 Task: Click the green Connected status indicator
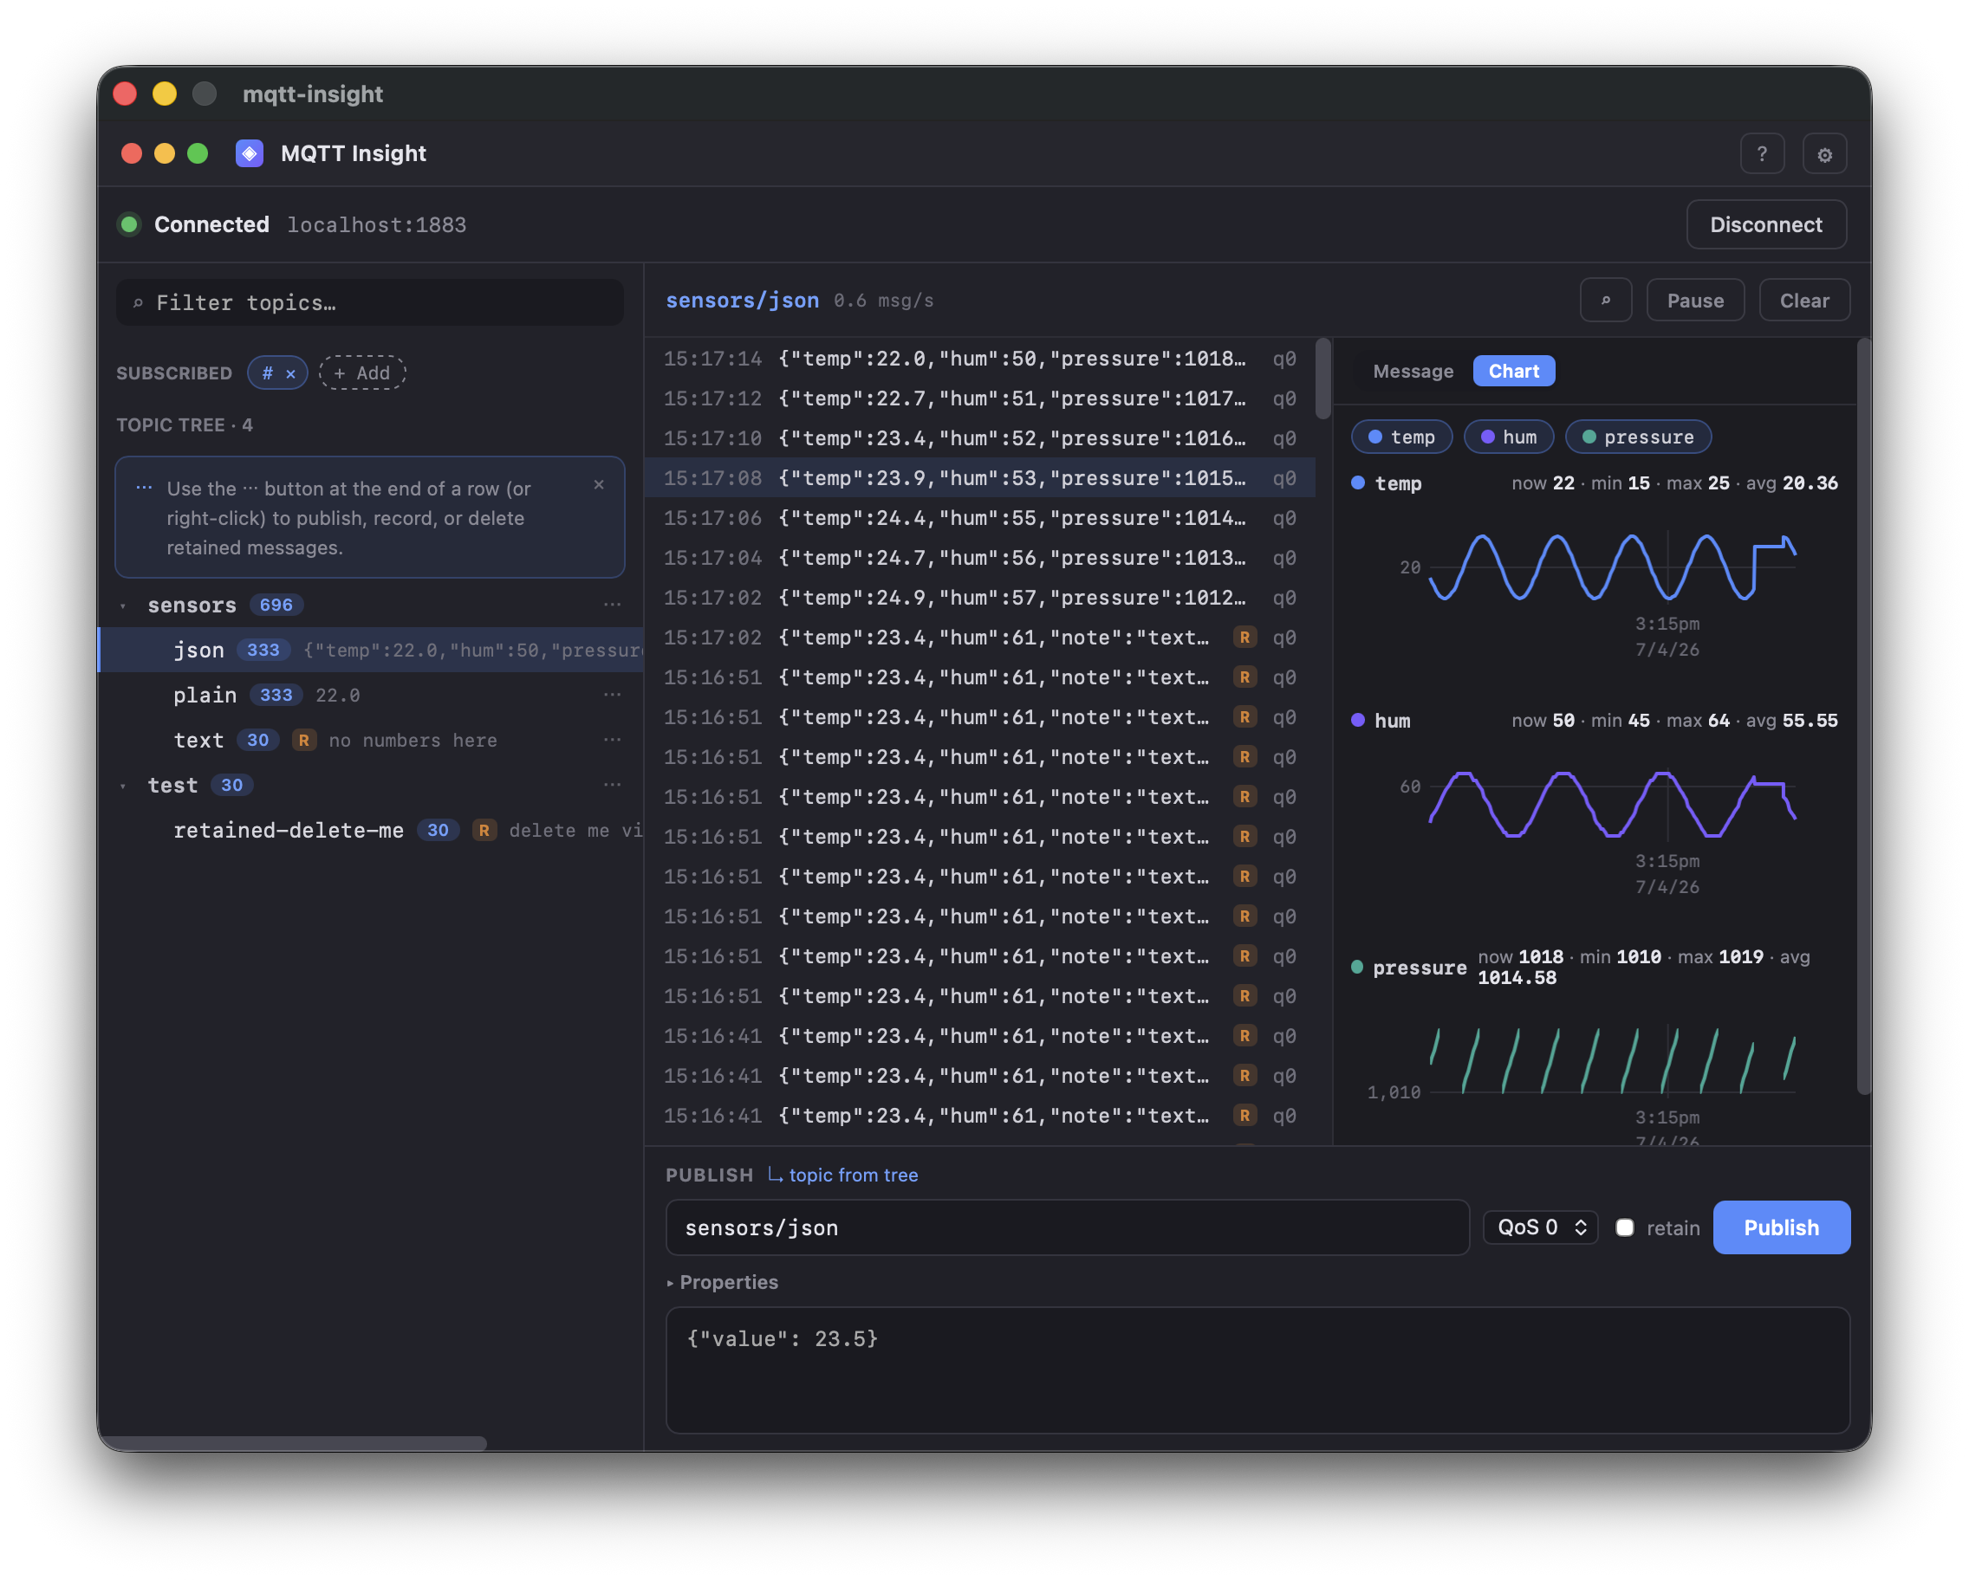click(x=130, y=224)
